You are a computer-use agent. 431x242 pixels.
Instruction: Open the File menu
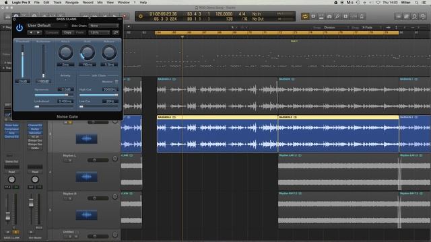(x=36, y=3)
